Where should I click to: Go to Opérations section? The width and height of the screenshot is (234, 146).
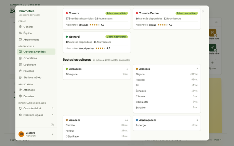pos(36,58)
